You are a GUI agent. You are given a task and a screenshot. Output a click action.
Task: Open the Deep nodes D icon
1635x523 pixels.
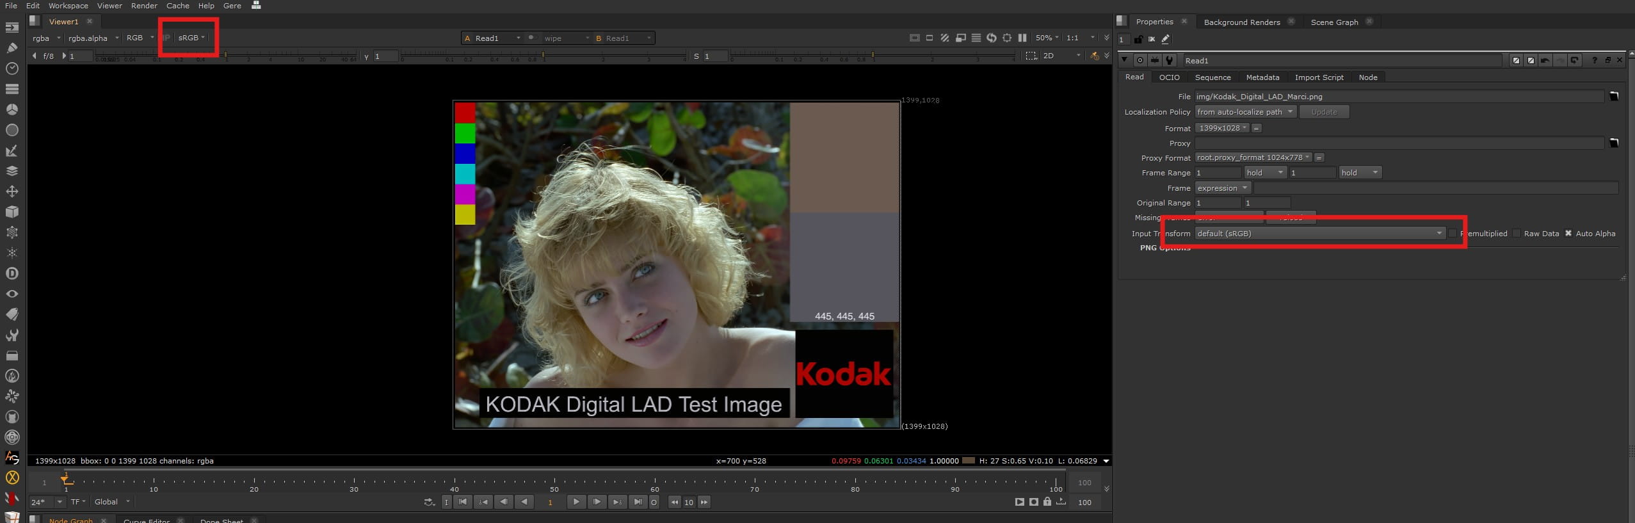(12, 273)
